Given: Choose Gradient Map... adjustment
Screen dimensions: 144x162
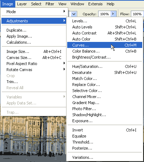Looking at the screenshot, I should pyautogui.click(x=105, y=103).
